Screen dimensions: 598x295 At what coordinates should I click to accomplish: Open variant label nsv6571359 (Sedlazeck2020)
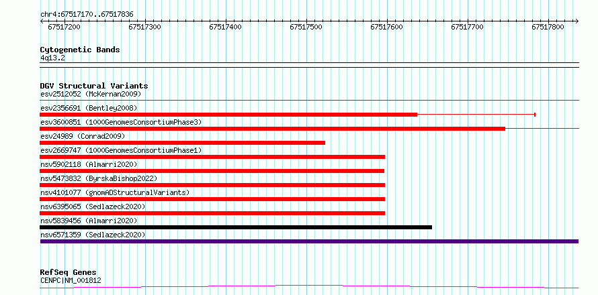click(93, 235)
